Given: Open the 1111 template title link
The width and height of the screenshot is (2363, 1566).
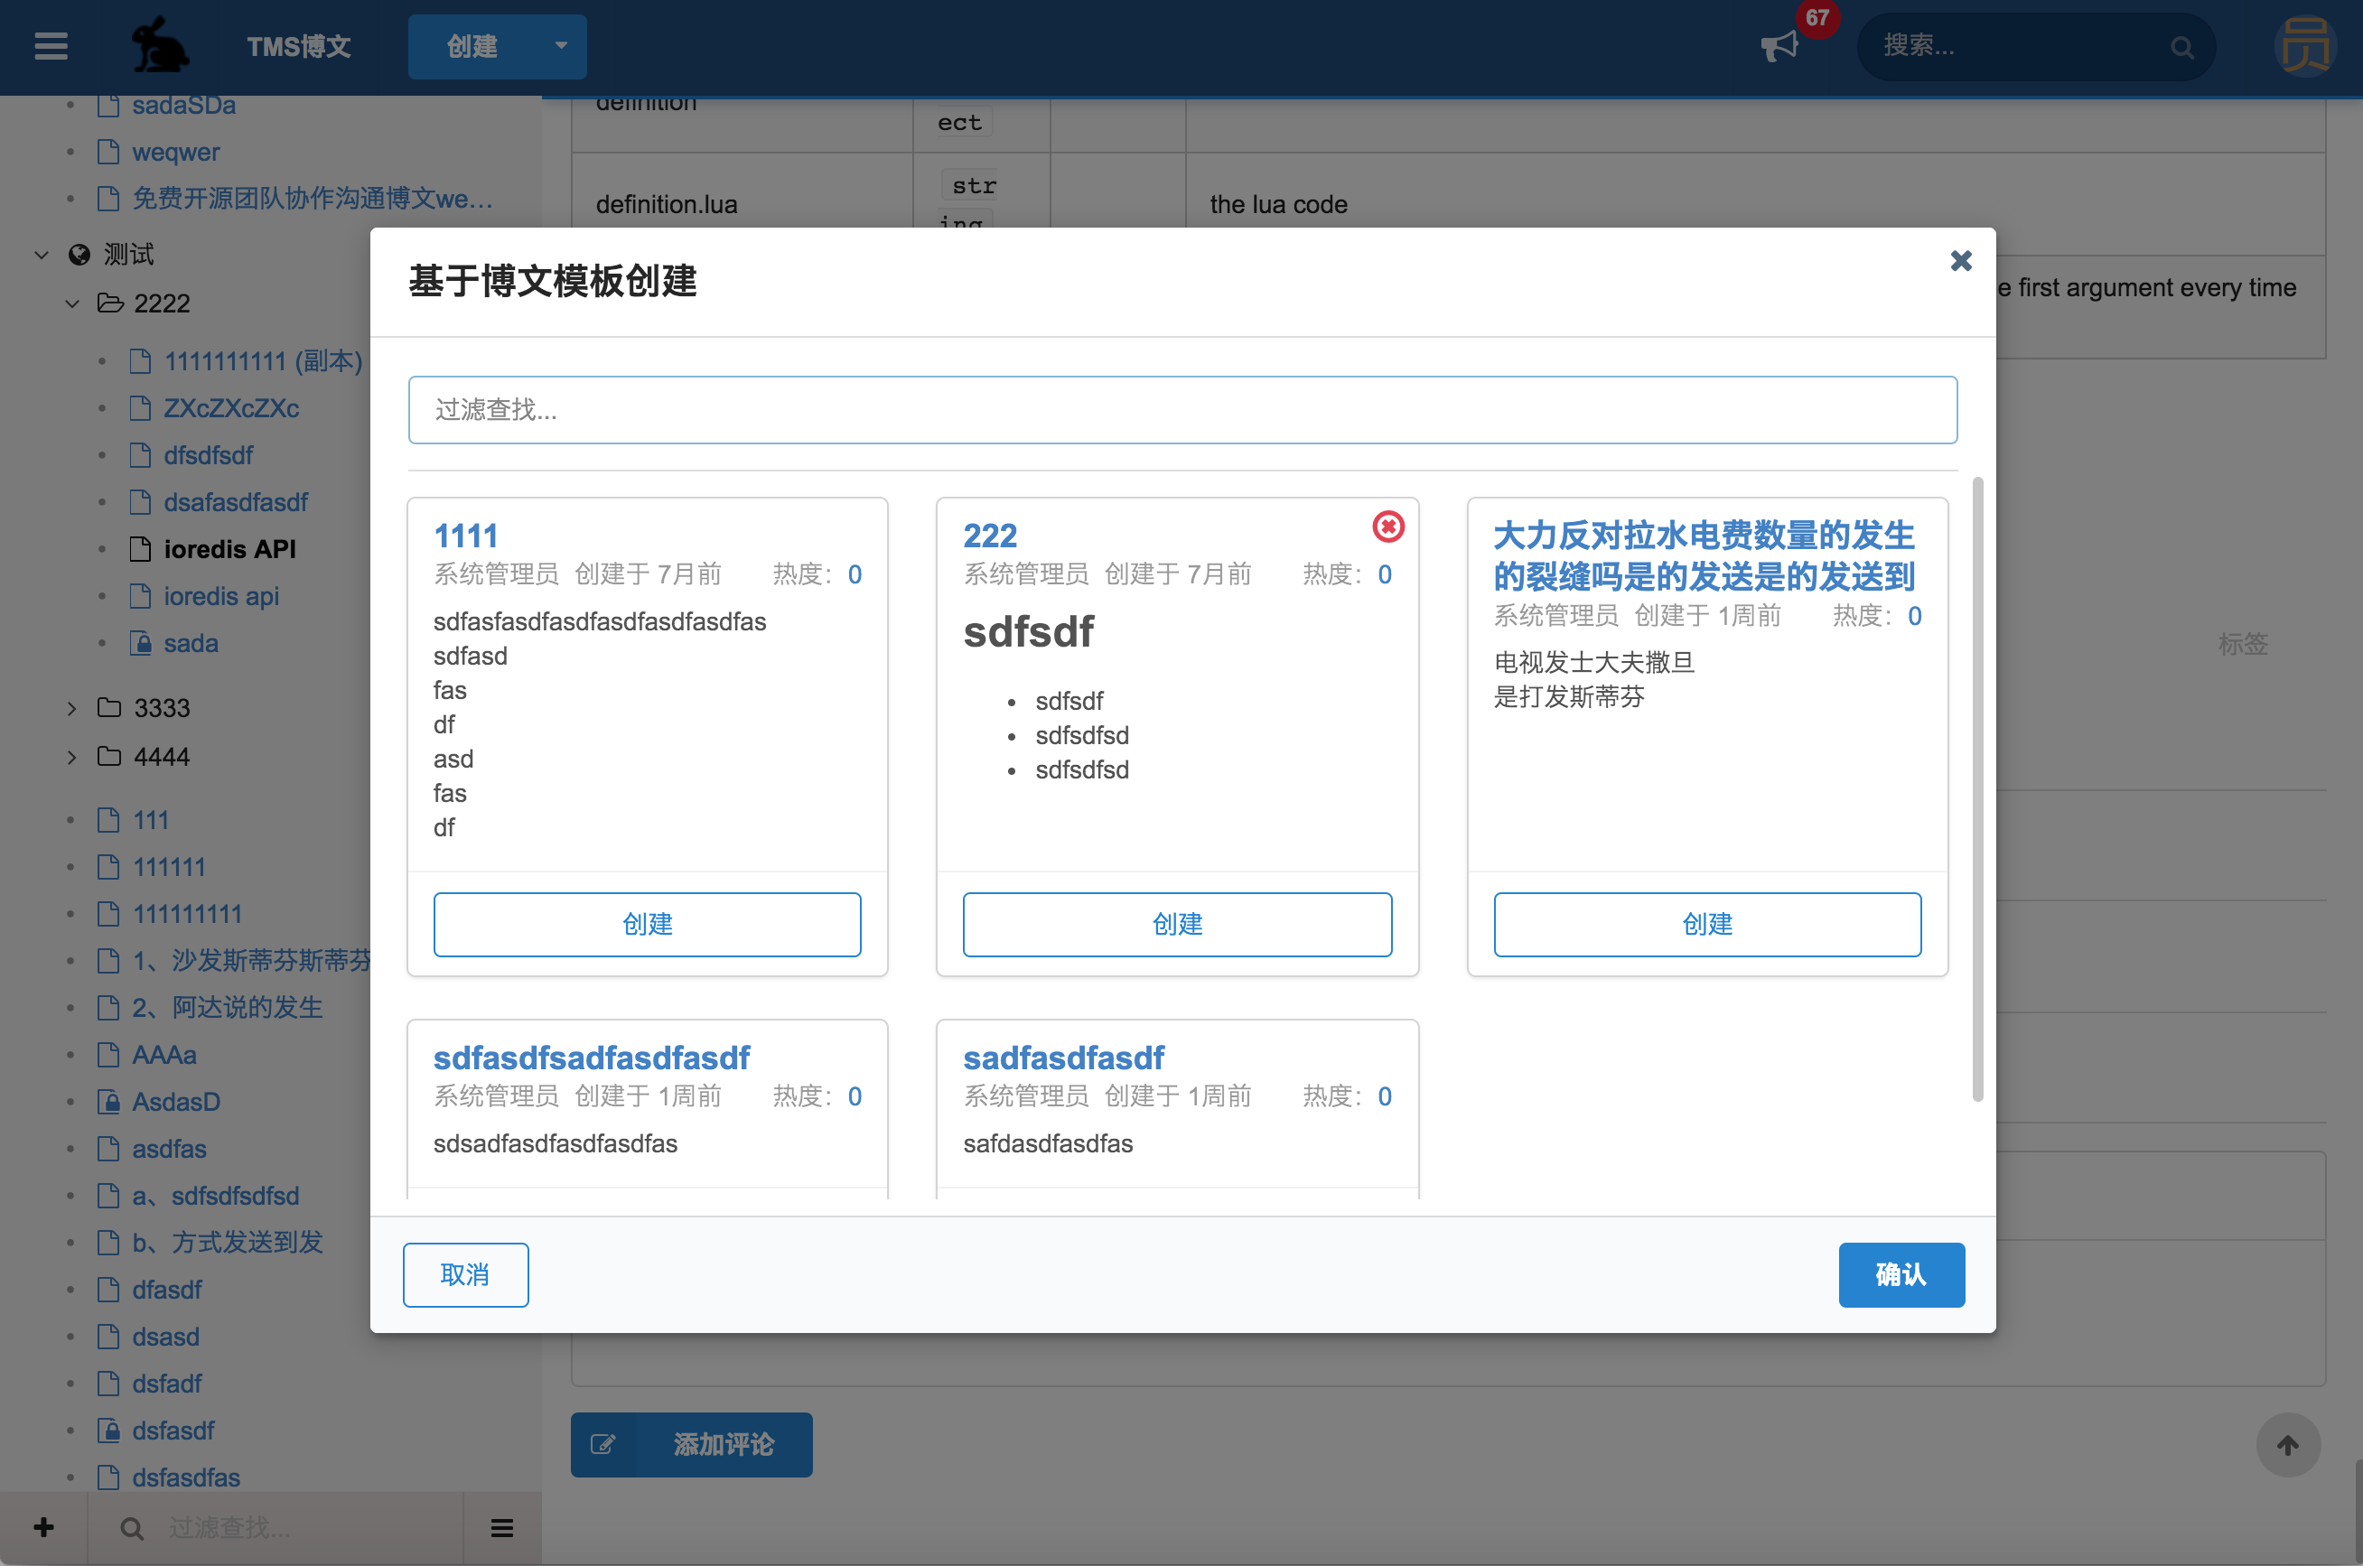Looking at the screenshot, I should click(465, 536).
